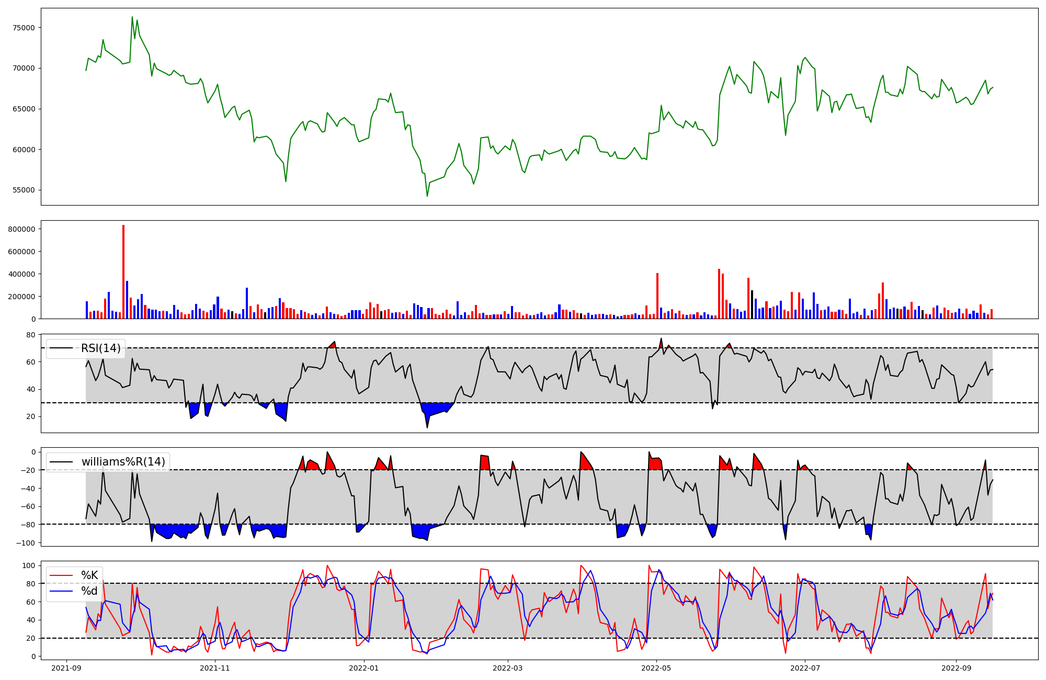Click the williams%R(14) legend label
This screenshot has width=1046, height=680.
(x=123, y=462)
